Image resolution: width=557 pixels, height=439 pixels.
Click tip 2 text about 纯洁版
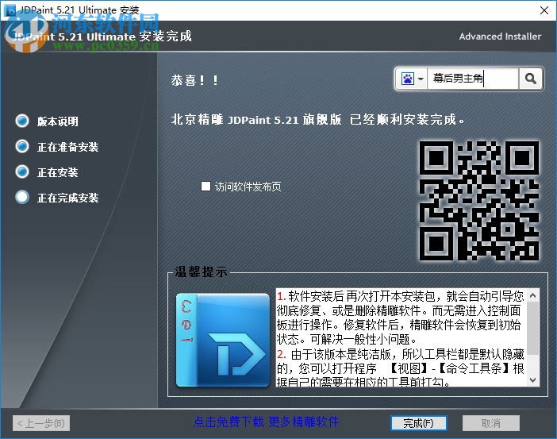click(x=401, y=368)
